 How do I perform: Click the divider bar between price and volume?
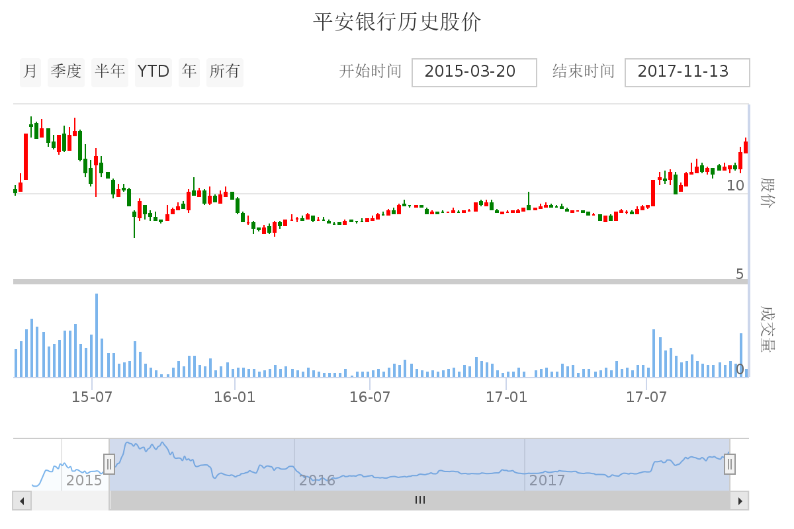click(x=380, y=282)
